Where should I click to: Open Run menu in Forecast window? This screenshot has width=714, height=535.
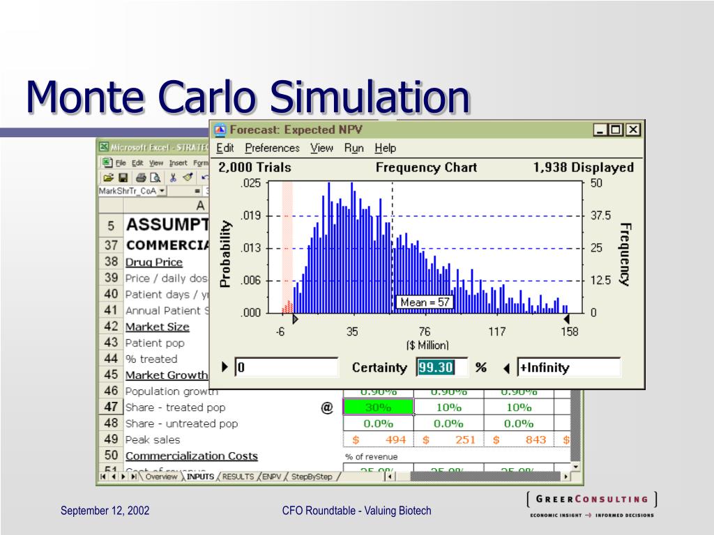click(354, 148)
